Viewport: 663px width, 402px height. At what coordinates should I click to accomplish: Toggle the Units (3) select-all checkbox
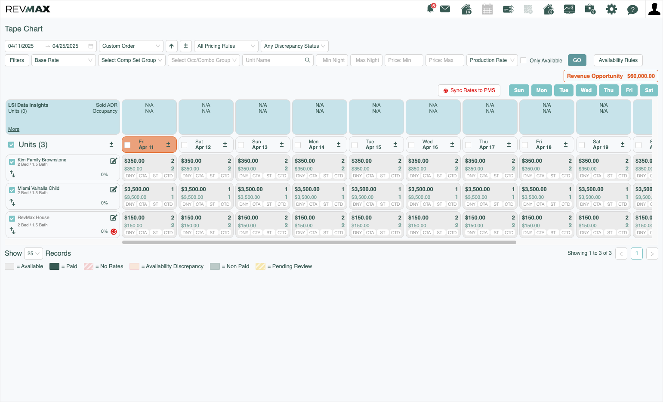pos(11,145)
